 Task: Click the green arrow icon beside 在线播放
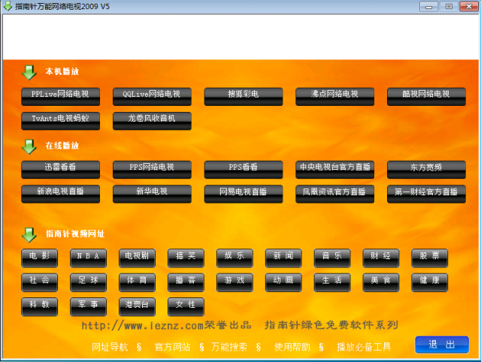coord(29,146)
